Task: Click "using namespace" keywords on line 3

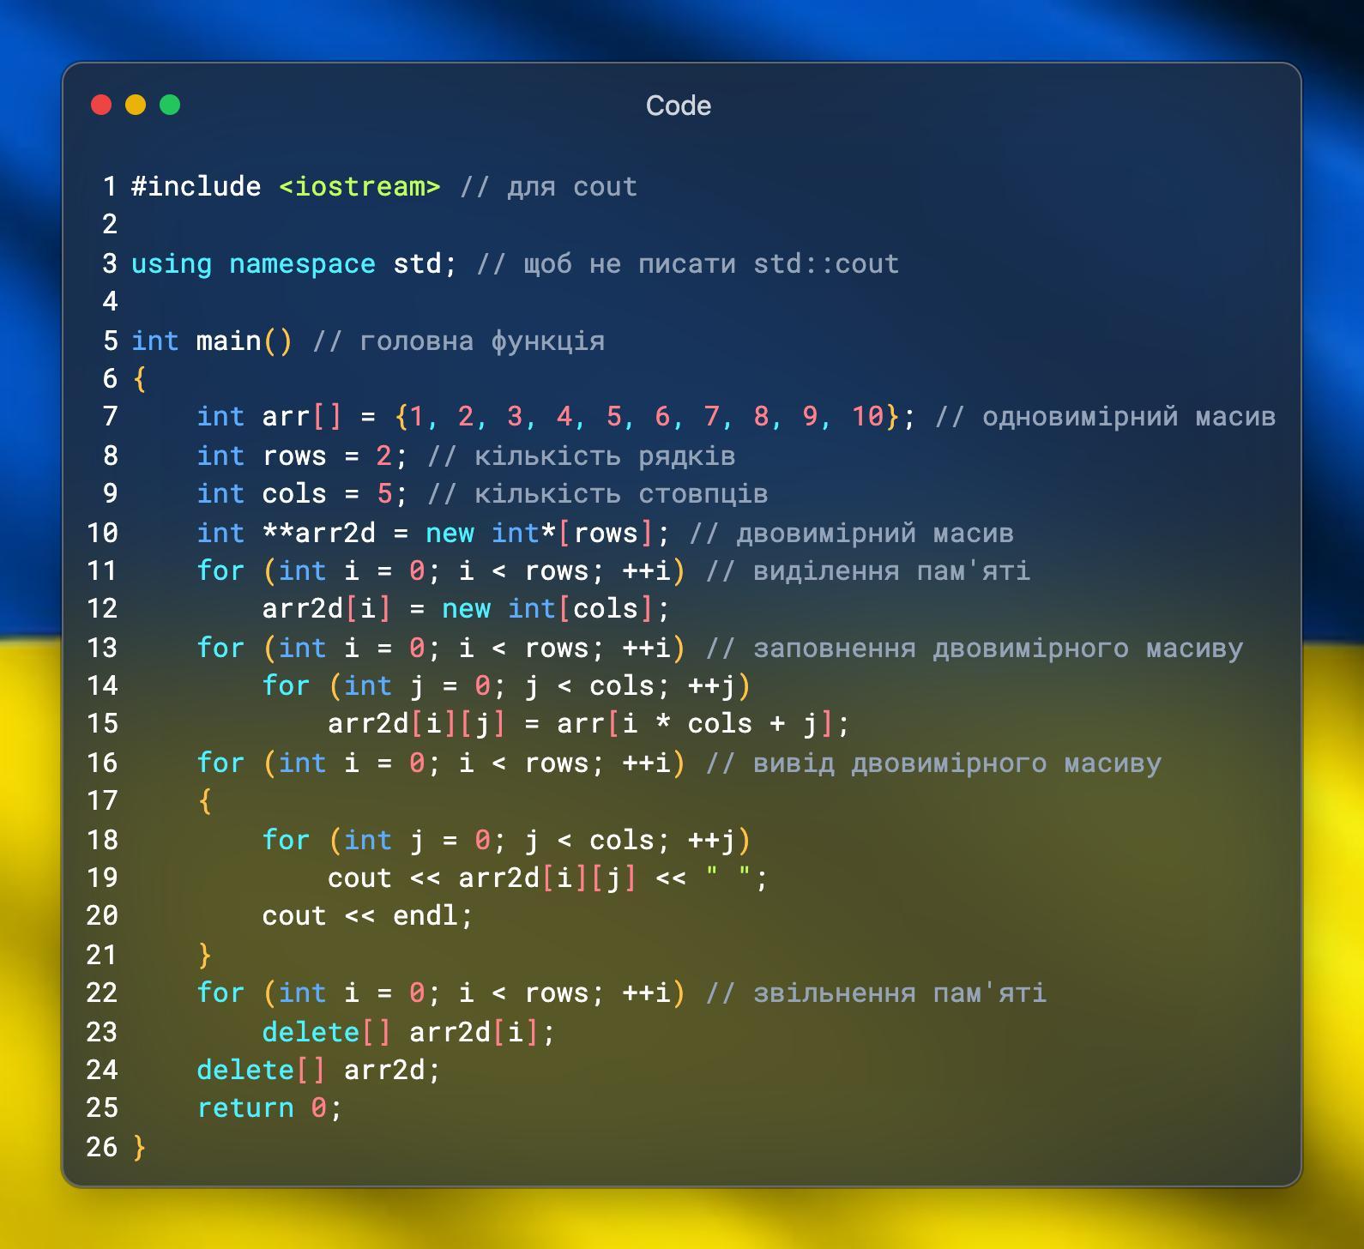Action: coord(253,263)
